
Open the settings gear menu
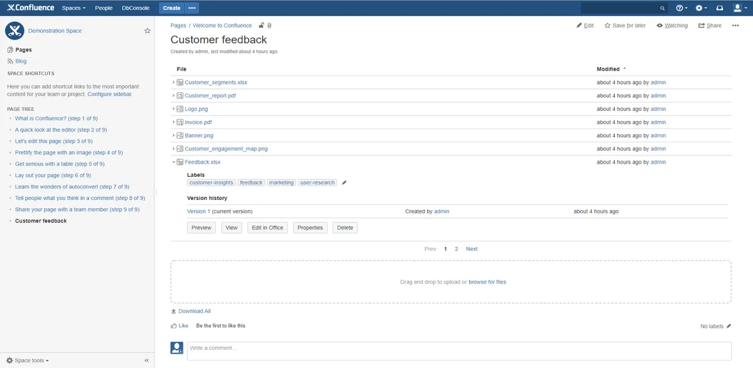701,8
